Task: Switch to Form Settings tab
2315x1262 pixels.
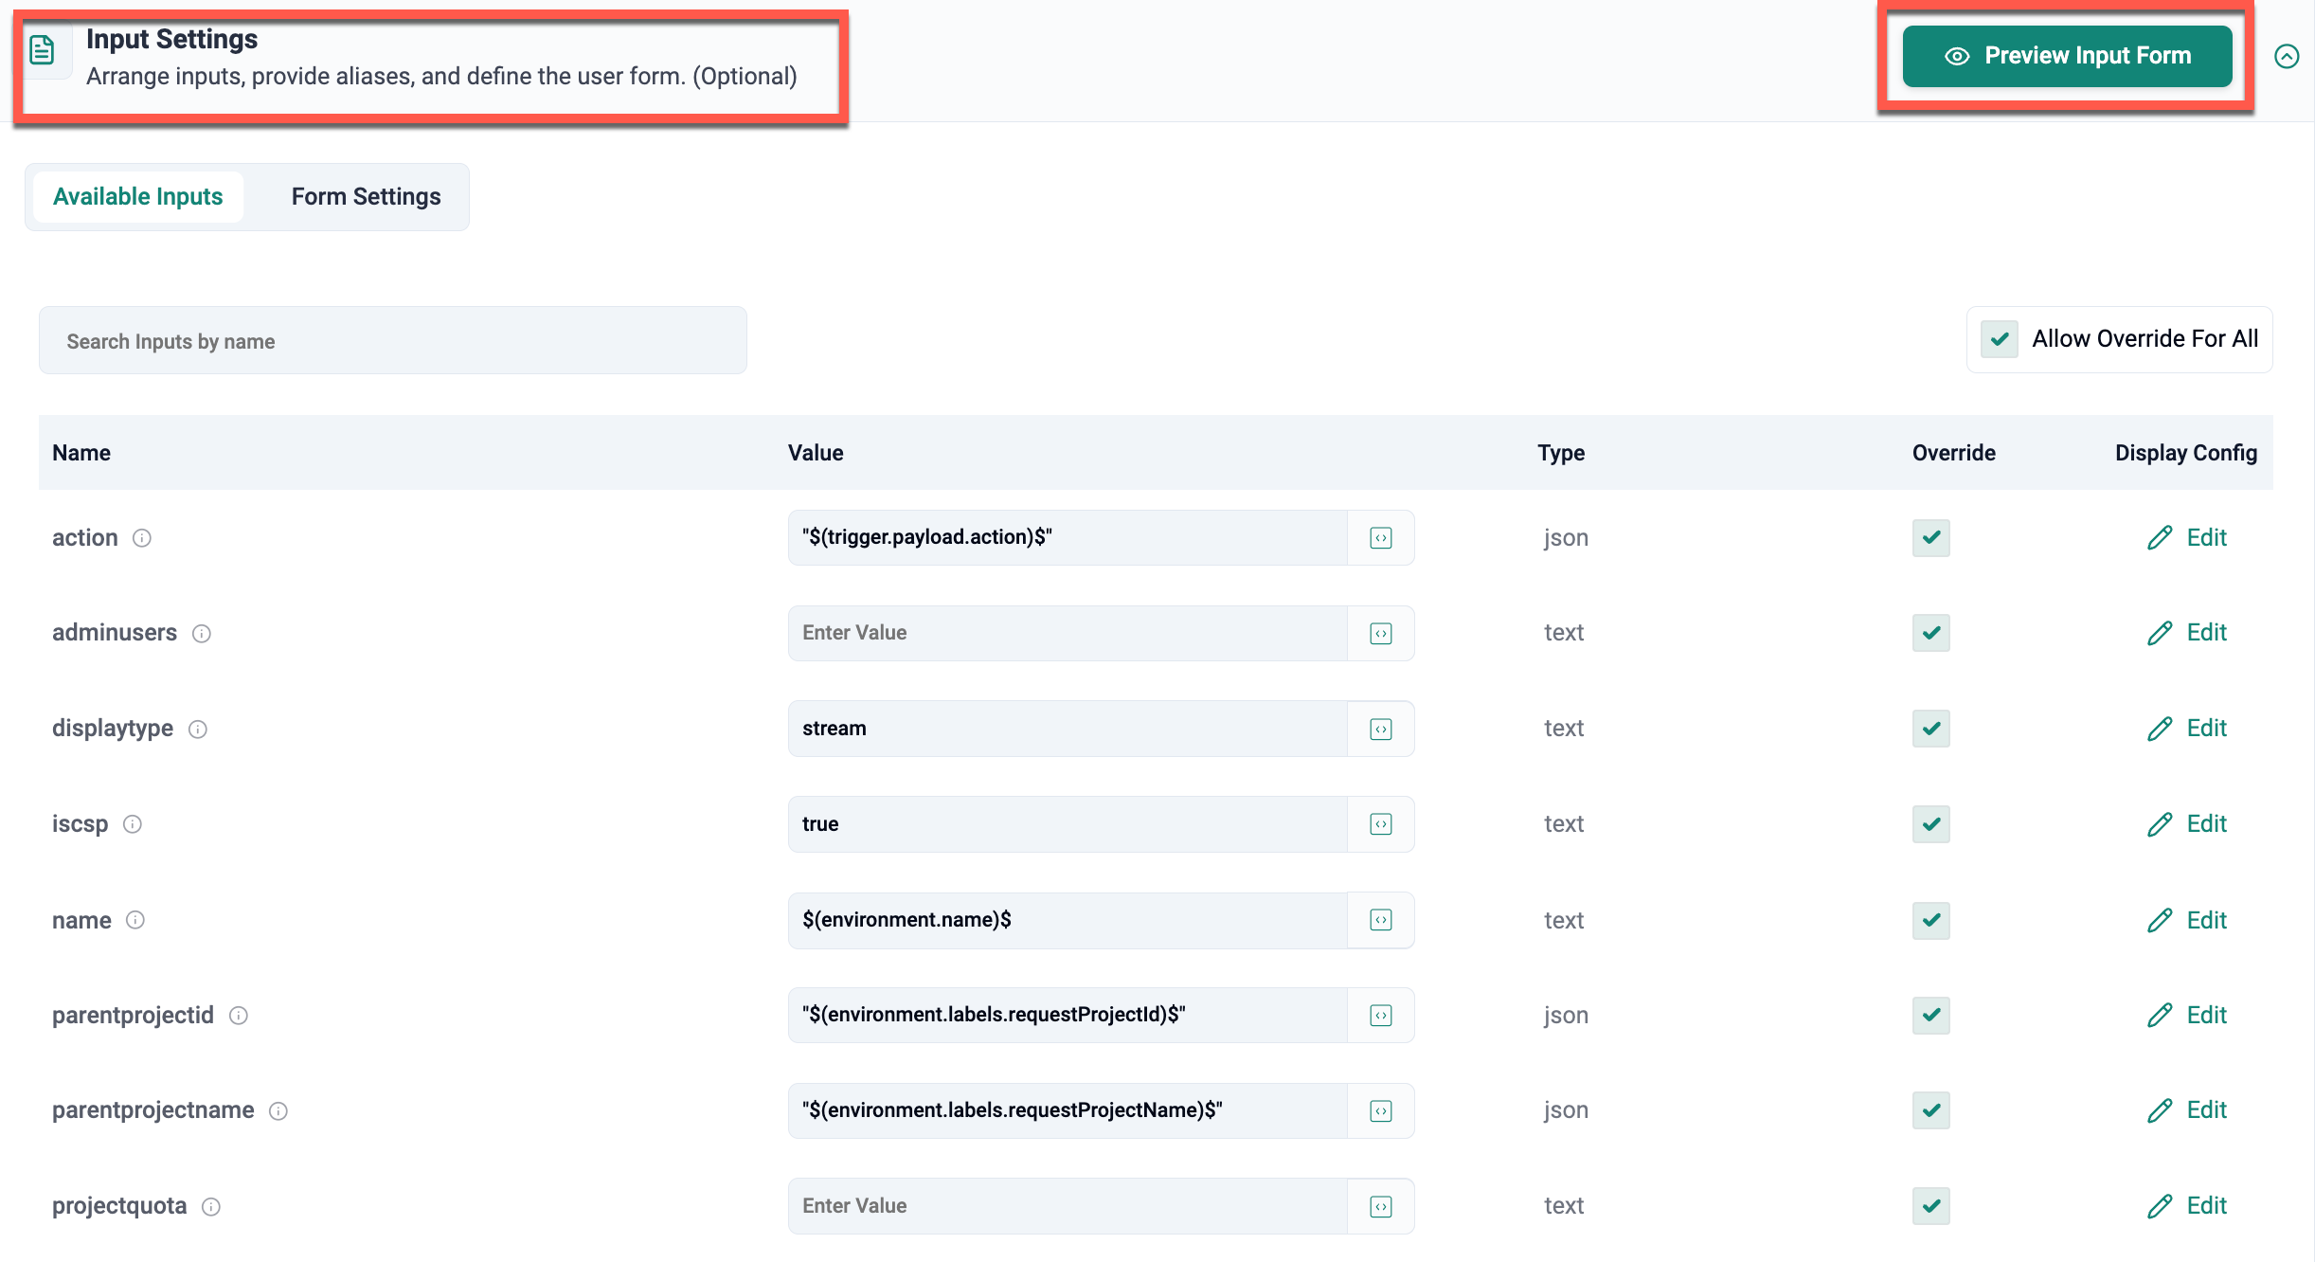Action: [x=366, y=197]
